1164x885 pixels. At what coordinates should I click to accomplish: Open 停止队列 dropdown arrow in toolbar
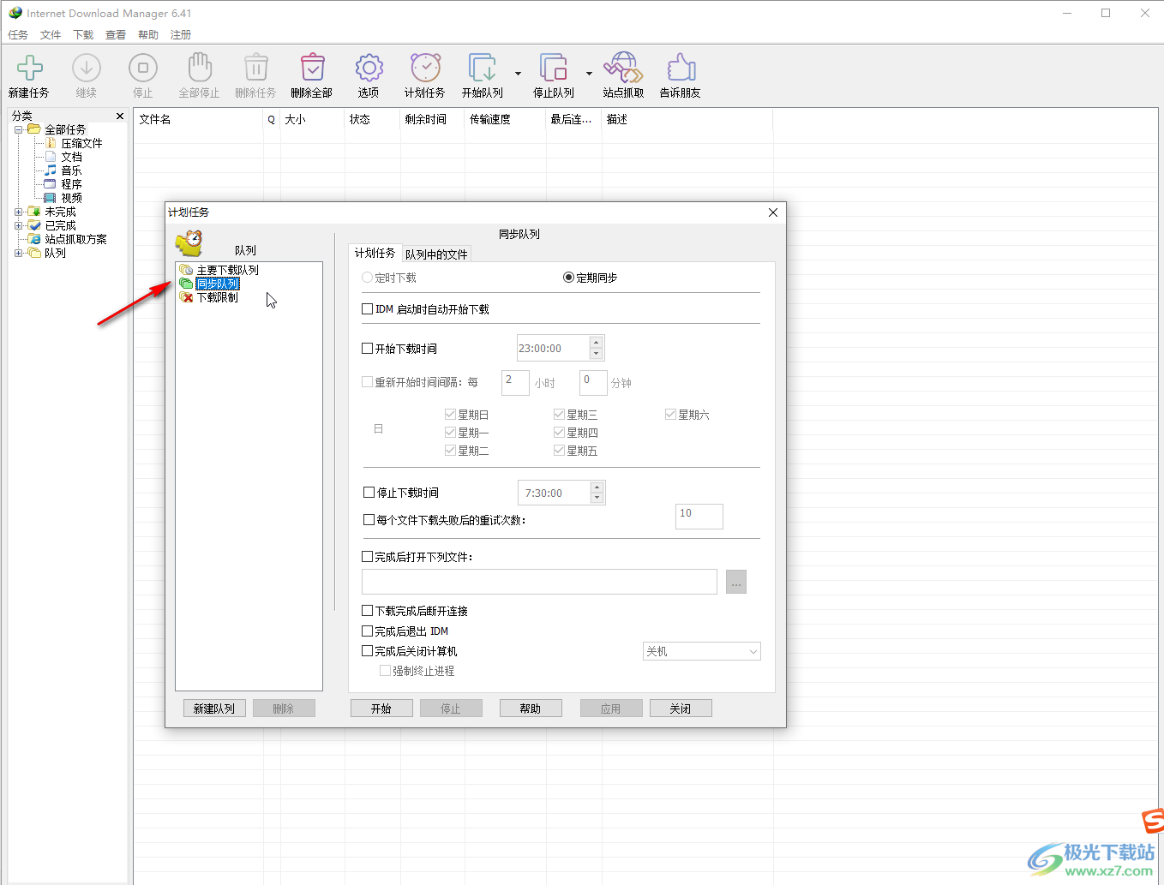coord(589,74)
